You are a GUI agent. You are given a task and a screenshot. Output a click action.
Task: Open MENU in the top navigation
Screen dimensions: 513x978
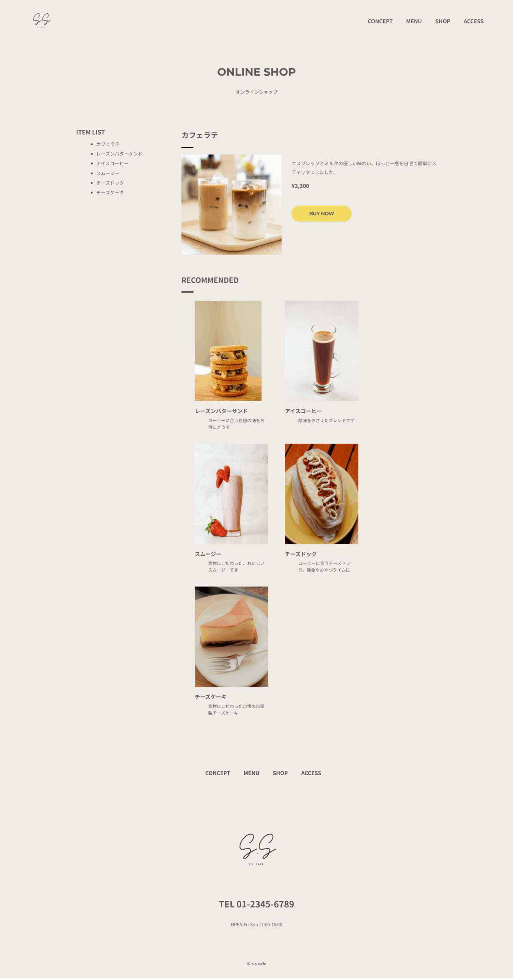(x=414, y=21)
